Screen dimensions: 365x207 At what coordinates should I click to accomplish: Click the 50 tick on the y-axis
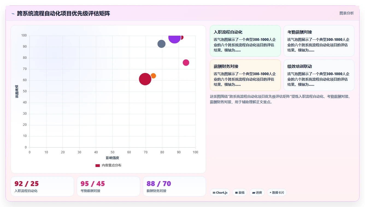25,92
